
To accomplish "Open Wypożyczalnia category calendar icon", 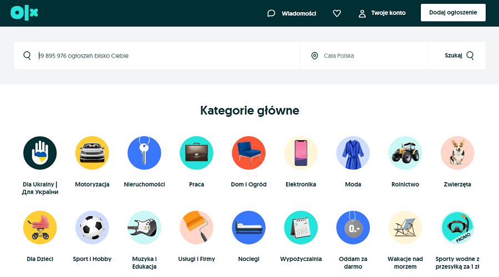I will tap(301, 227).
